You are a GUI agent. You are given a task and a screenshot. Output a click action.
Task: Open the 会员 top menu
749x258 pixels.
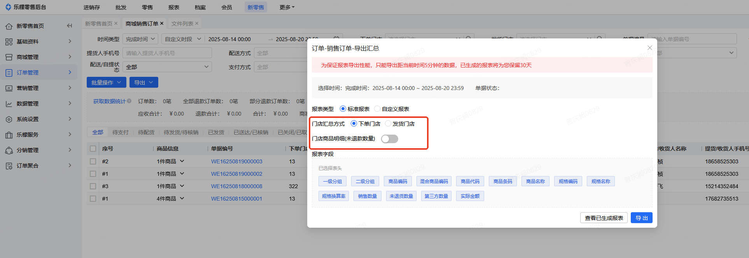227,7
